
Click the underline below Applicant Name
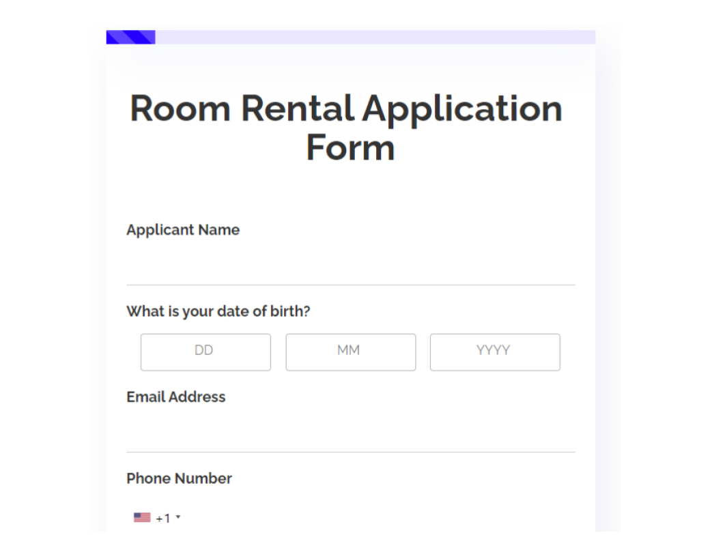click(x=350, y=285)
